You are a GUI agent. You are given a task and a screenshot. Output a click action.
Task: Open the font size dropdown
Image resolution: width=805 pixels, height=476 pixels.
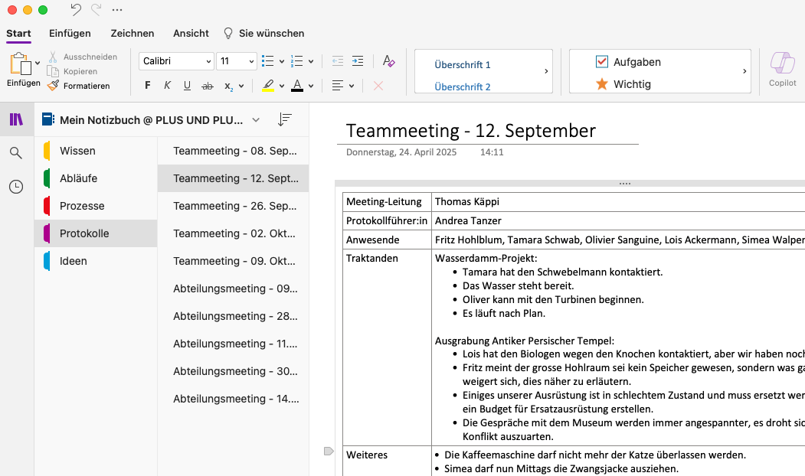[237, 60]
